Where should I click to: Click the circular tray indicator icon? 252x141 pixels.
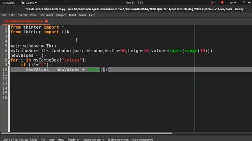pyautogui.click(x=213, y=3)
